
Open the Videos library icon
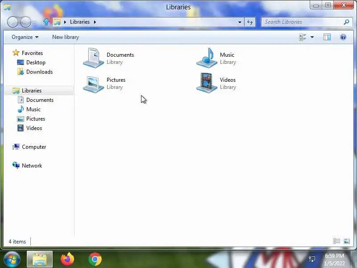(207, 83)
